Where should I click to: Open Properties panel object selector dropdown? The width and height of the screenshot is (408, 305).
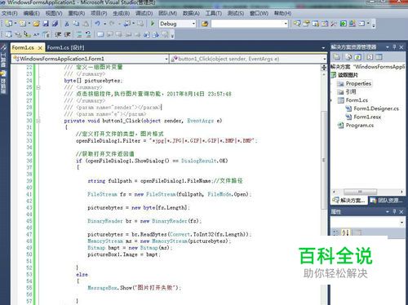coord(402,223)
